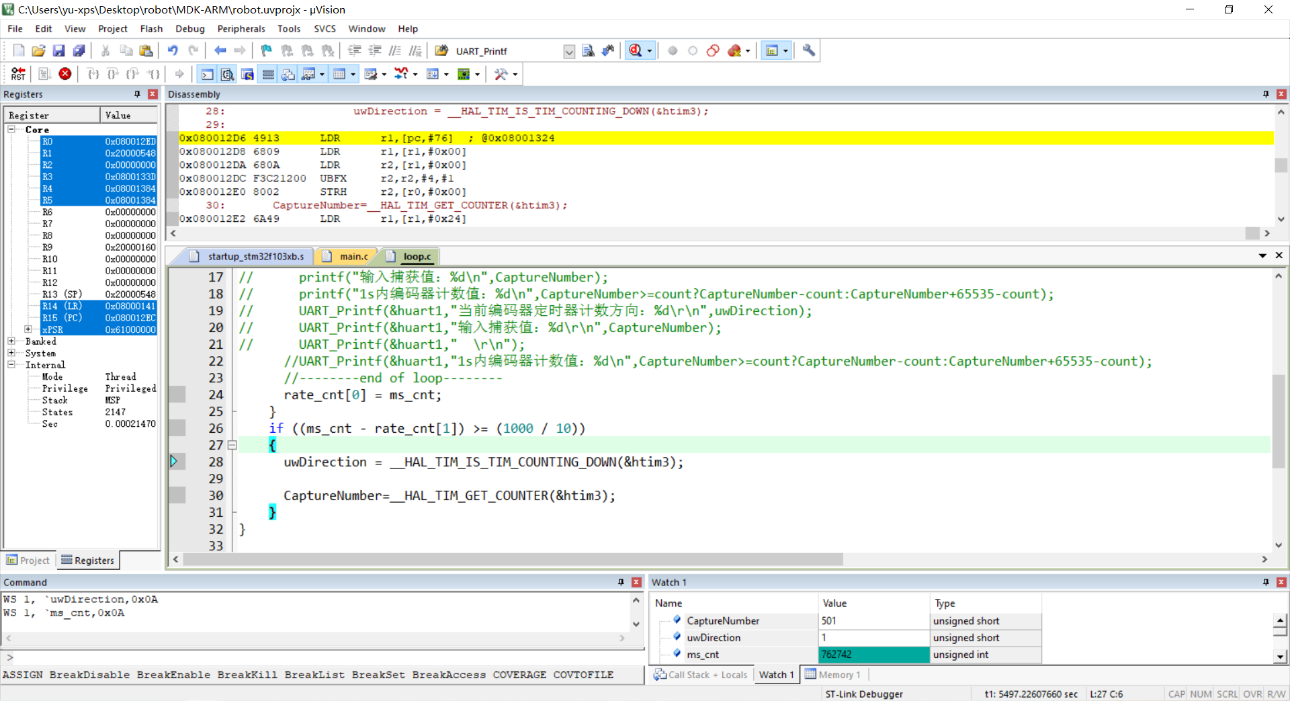Screen dimensions: 1290x701
Task: Open the Command Window
Action: (207, 74)
